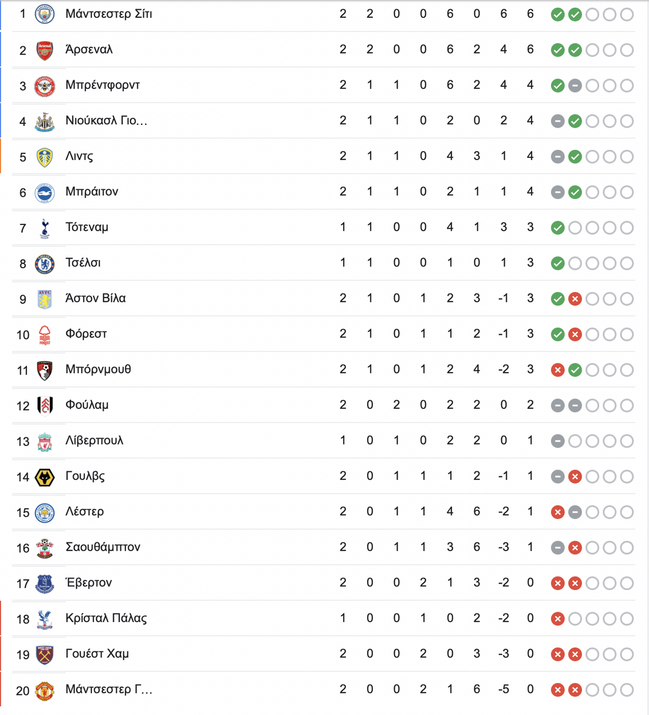Click the Crystal Palace eagle logo
This screenshot has width=649, height=715.
click(x=45, y=619)
